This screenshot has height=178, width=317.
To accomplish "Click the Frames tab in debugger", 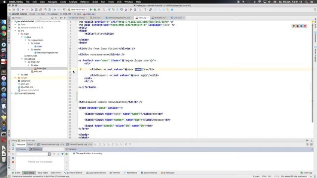I will (22, 149).
